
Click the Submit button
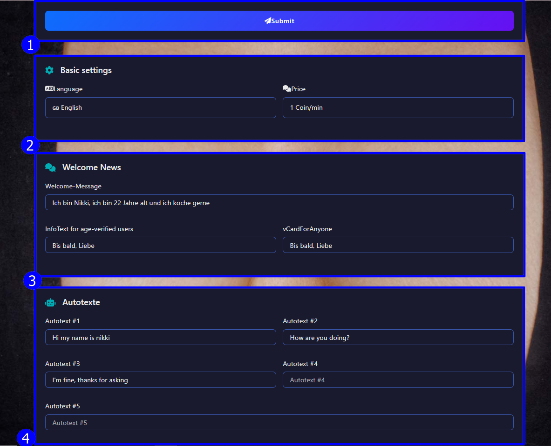click(279, 21)
